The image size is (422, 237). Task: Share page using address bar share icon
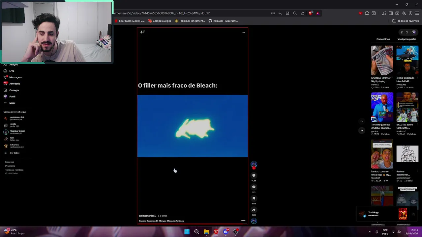click(302, 13)
